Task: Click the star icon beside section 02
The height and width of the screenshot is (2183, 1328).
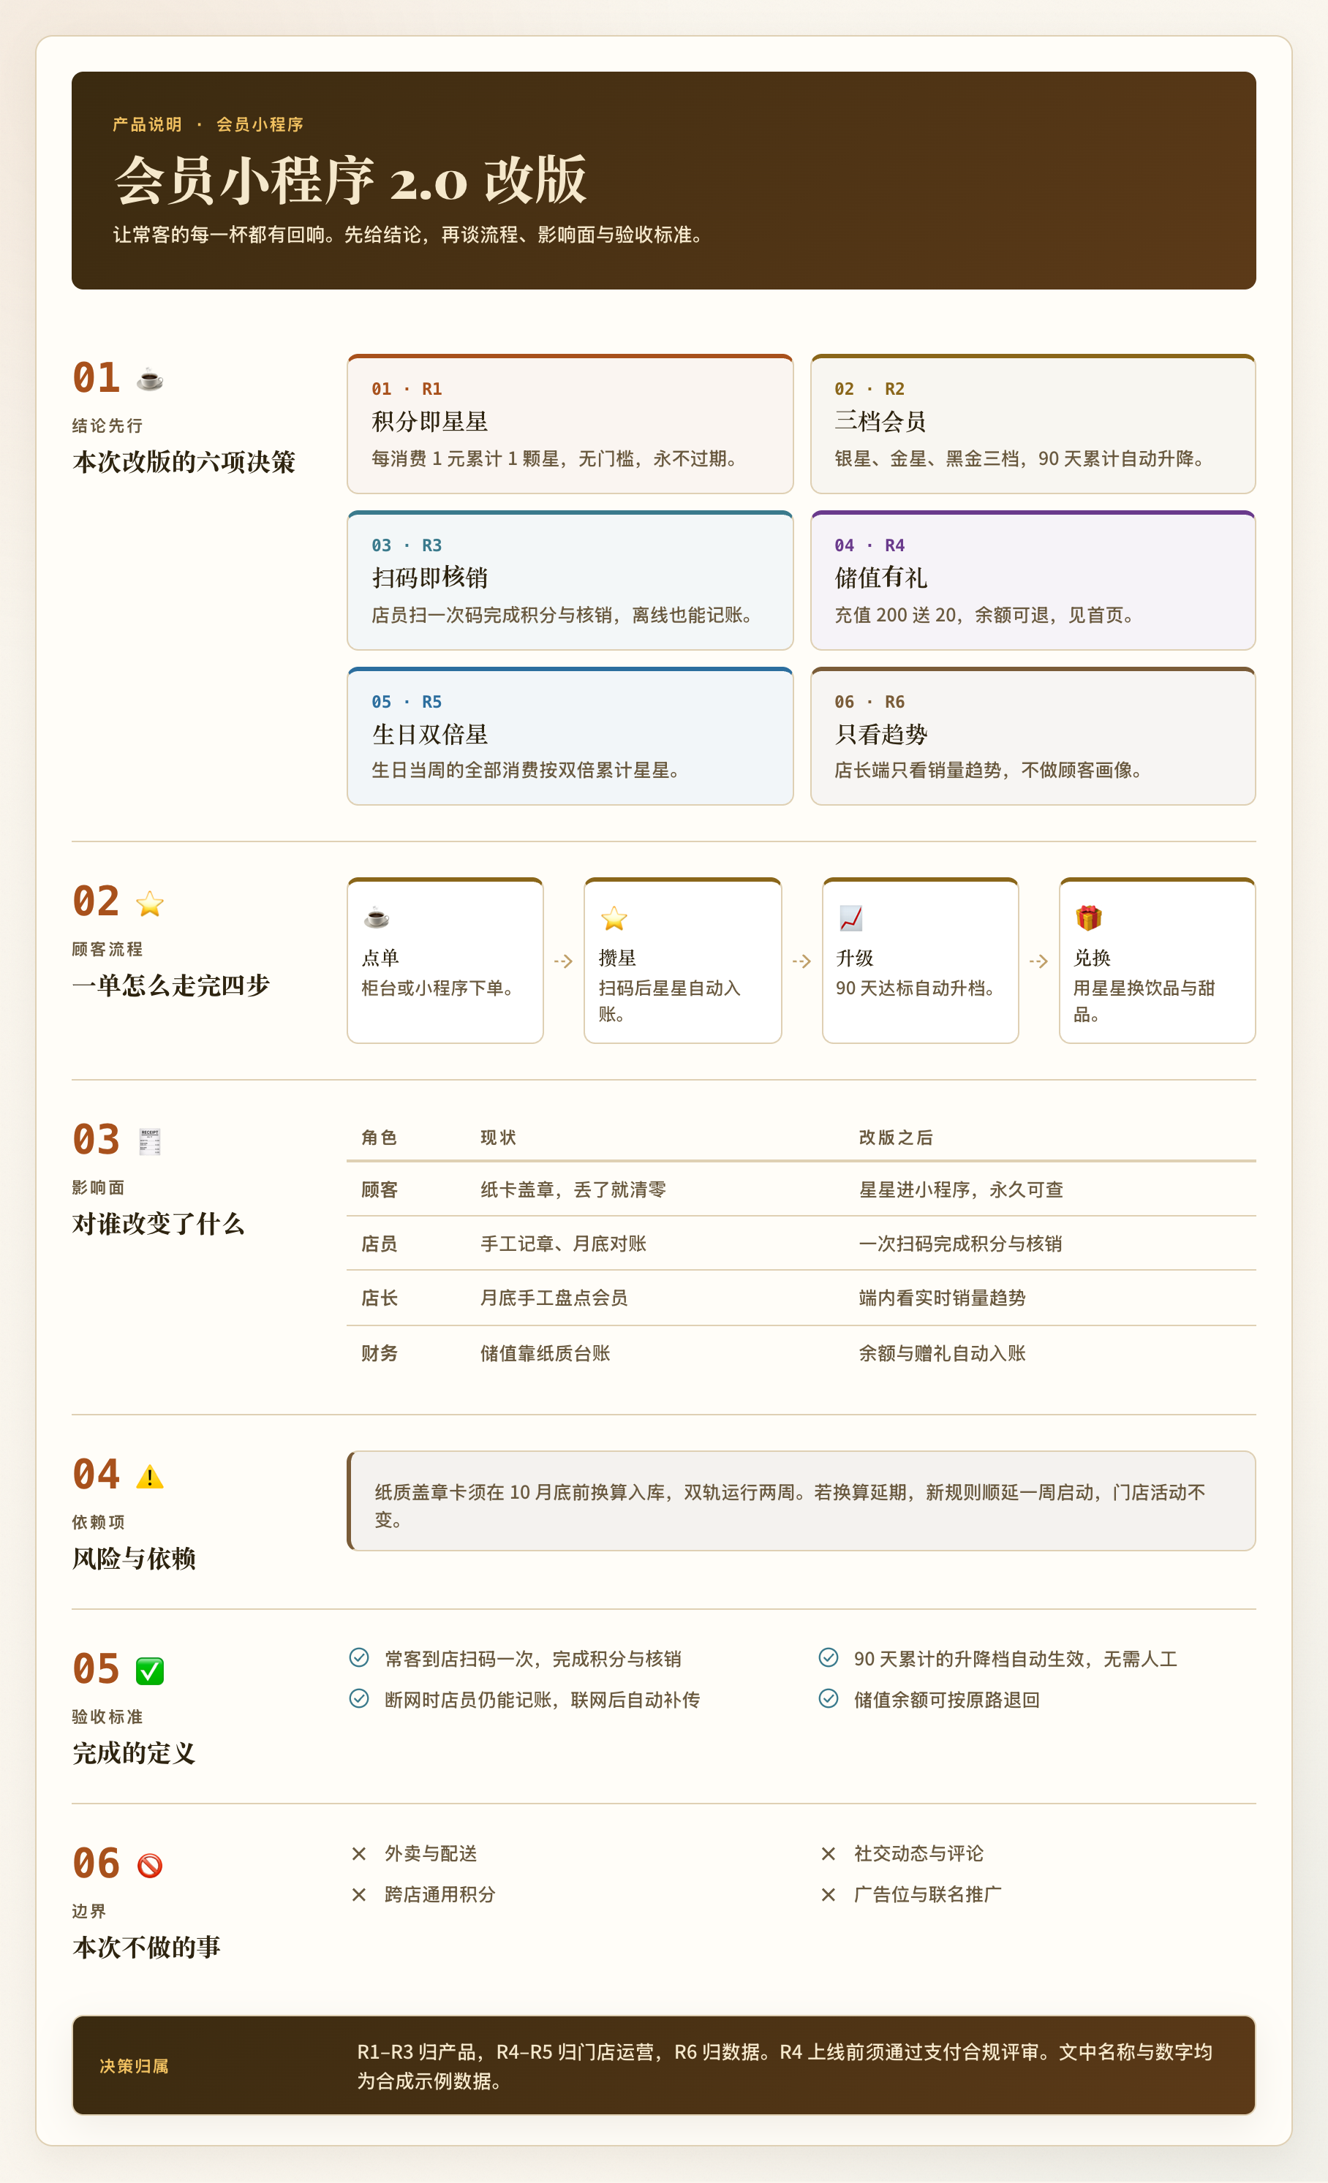Action: click(x=150, y=904)
